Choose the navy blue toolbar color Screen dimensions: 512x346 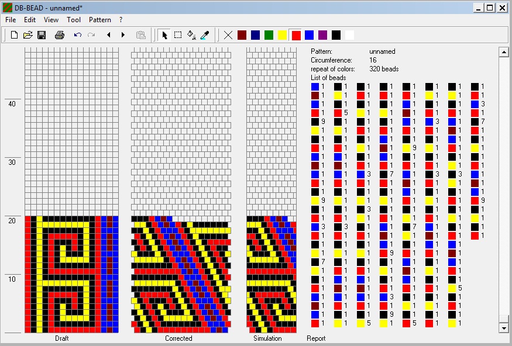coord(255,35)
